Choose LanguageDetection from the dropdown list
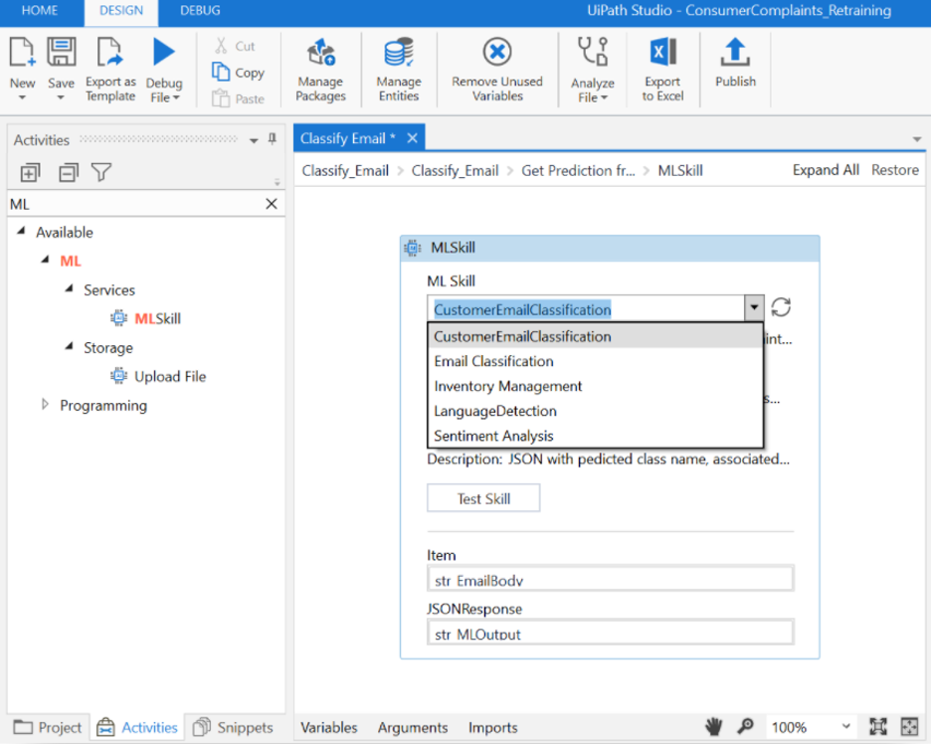 (x=596, y=411)
